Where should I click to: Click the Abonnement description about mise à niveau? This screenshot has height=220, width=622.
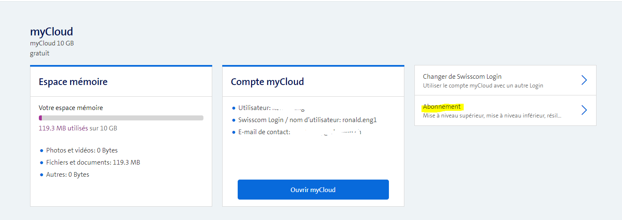coord(492,115)
